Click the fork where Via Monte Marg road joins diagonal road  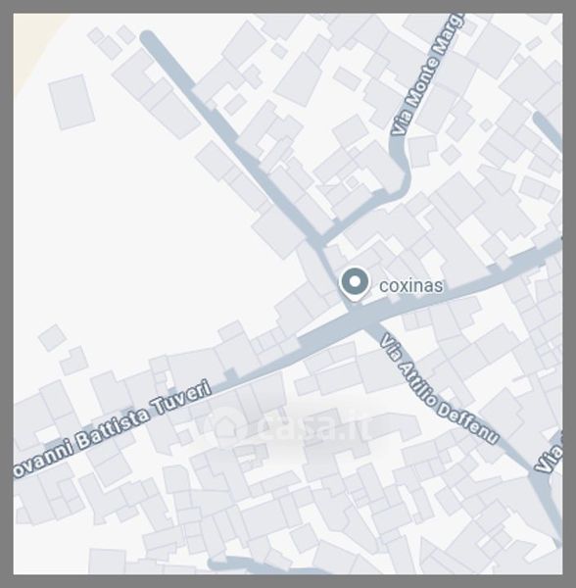(x=319, y=239)
